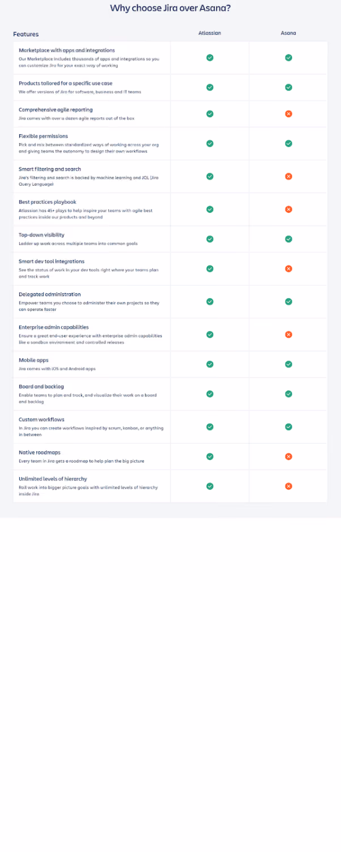Screen dimensions: 341x852
Task: Click Asana red X for Smart filtering and search
Action: click(x=288, y=176)
